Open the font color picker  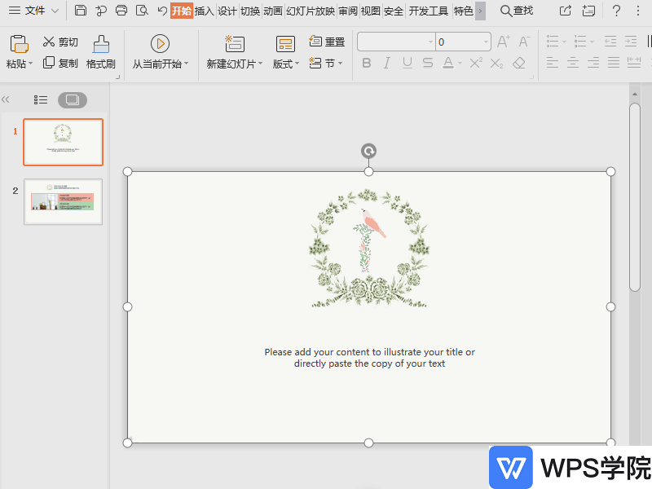(460, 63)
